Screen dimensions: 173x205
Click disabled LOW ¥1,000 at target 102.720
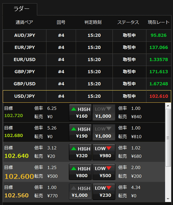coord(104,112)
